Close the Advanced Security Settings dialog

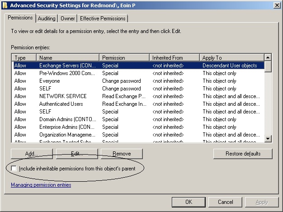click(276, 5)
